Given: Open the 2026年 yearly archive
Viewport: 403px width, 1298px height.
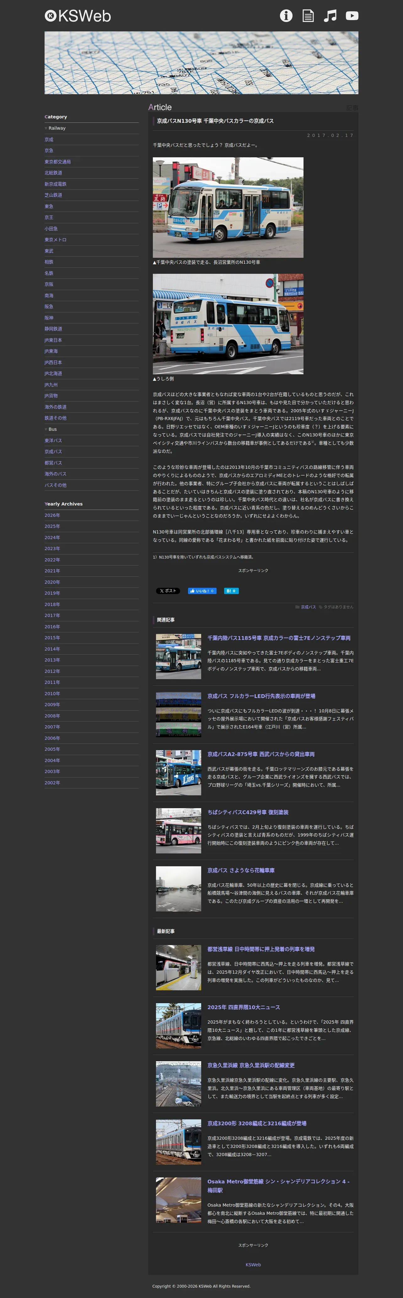Looking at the screenshot, I should coord(52,515).
